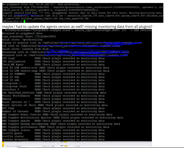Click the HostKey(hostname= line
This screenshot has width=184, height=148.
click(78, 30)
